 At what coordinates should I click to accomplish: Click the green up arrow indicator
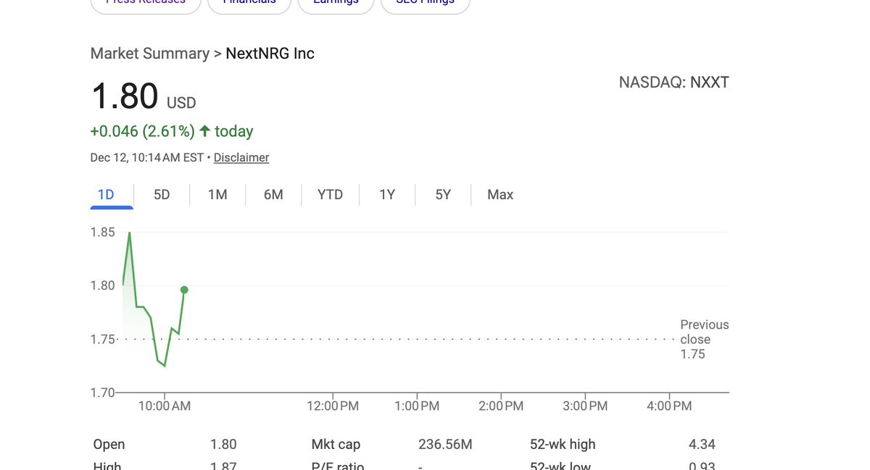click(x=204, y=131)
